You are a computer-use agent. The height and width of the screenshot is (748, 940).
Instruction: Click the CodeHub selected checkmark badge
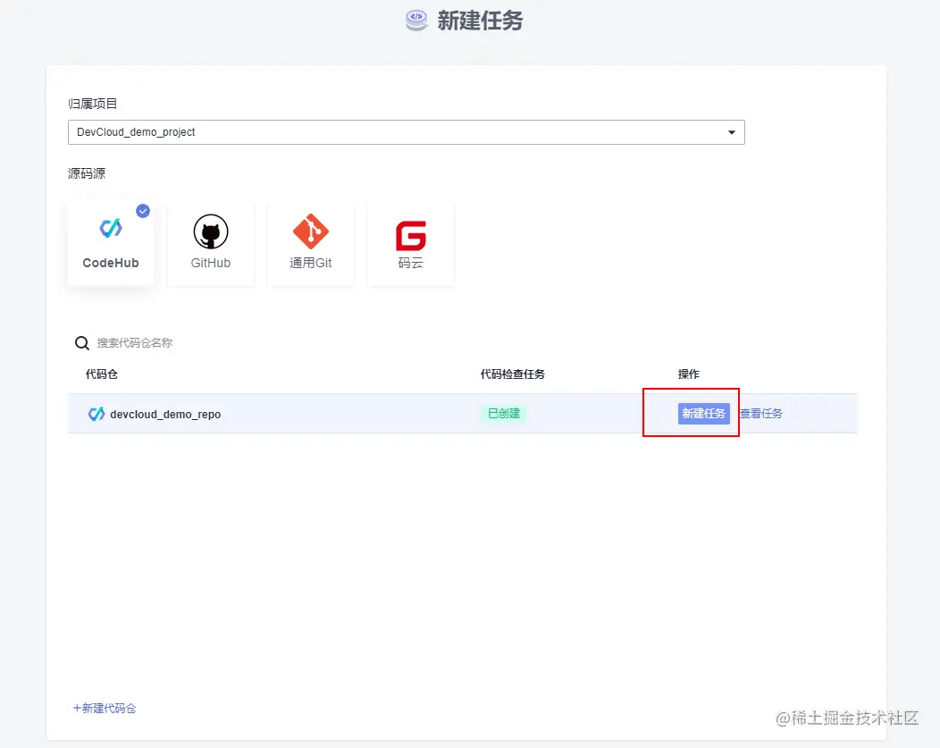click(x=143, y=211)
